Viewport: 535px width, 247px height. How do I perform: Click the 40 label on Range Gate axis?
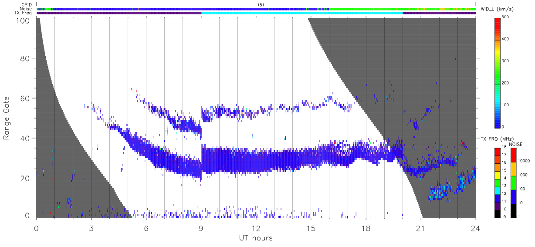tap(24, 138)
